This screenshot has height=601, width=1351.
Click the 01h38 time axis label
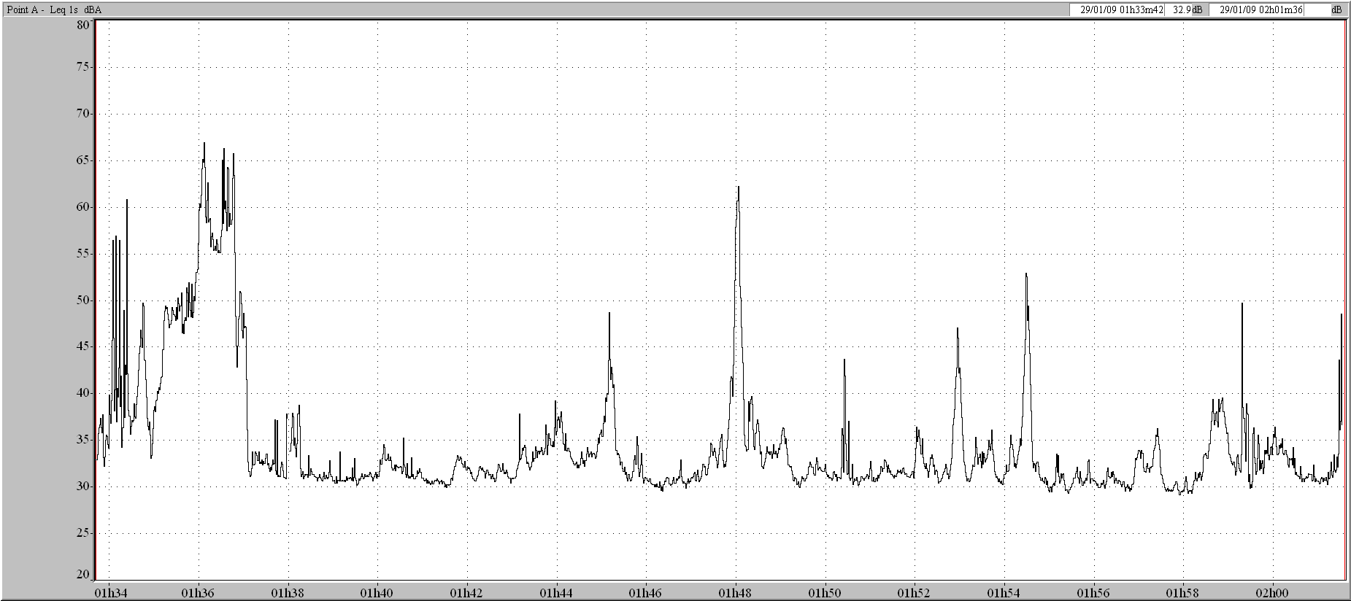288,592
